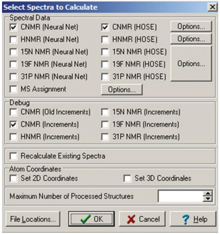Select 31P NMR (HOSE) checkbox

tap(105, 77)
